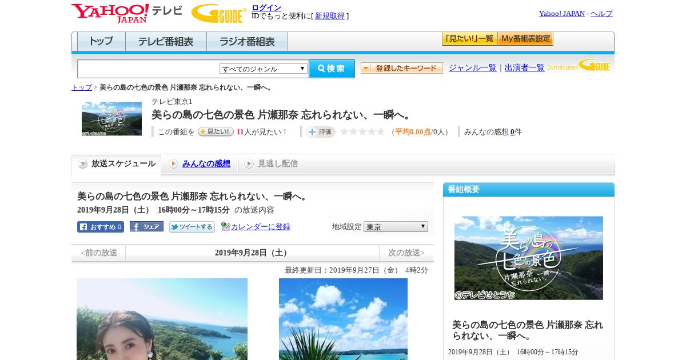The image size is (686, 360).
Task: Click the sidebar program title text
Action: [527, 330]
